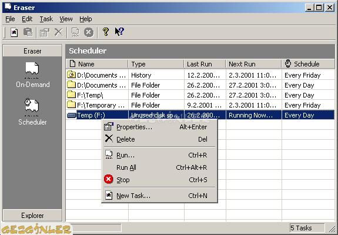The image size is (338, 235).
Task: Open Help Topics yellow question icon
Action: click(x=106, y=32)
